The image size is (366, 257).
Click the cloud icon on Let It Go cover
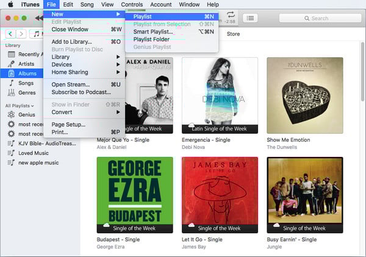(192, 225)
